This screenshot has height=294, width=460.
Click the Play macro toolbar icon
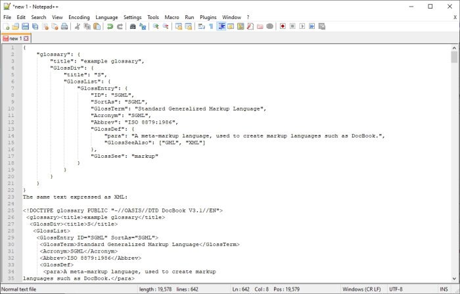click(302, 26)
